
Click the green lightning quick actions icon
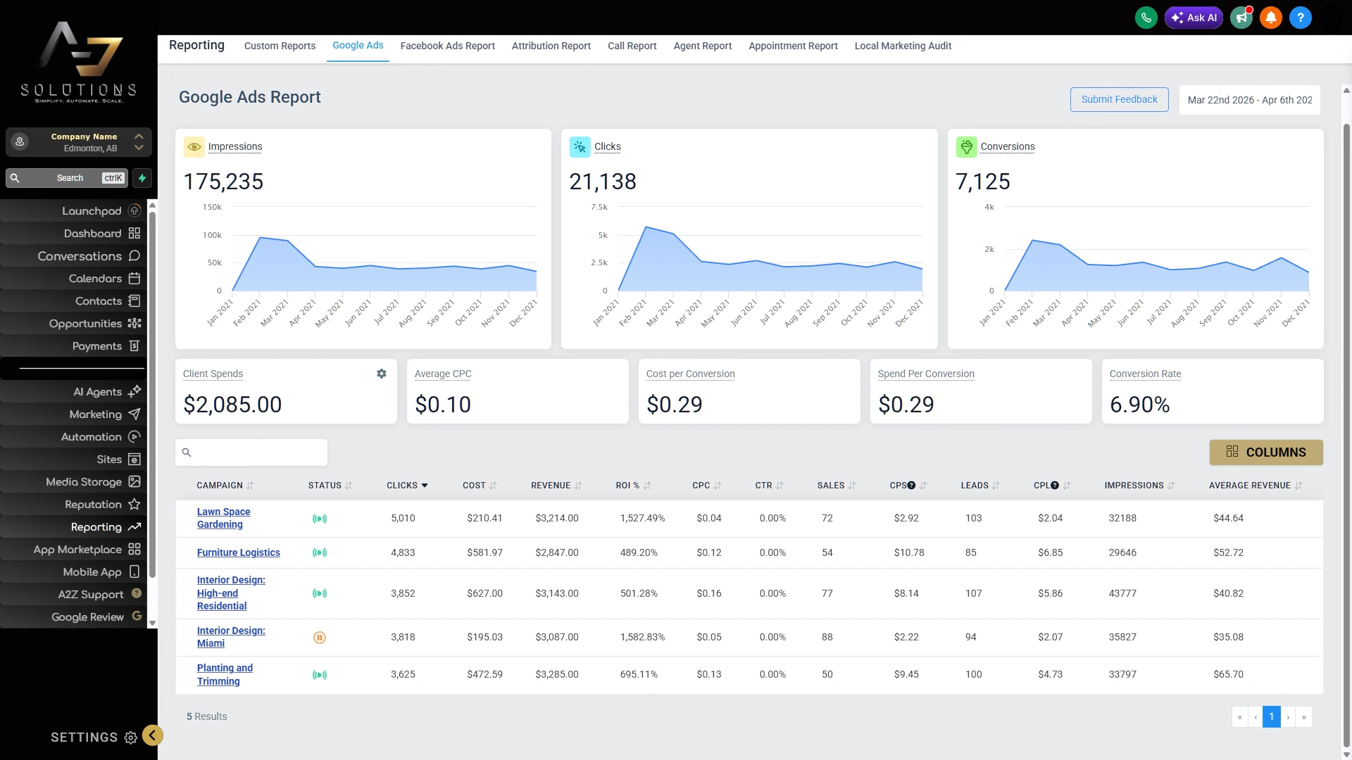(x=142, y=178)
